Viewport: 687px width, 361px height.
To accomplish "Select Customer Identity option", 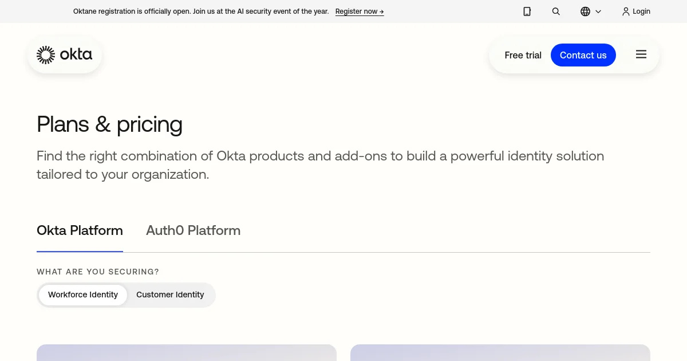I will 170,295.
